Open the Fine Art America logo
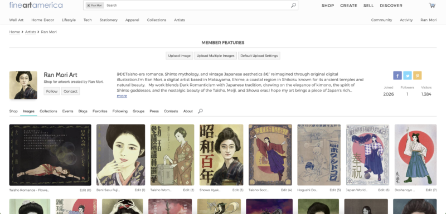 click(36, 5)
